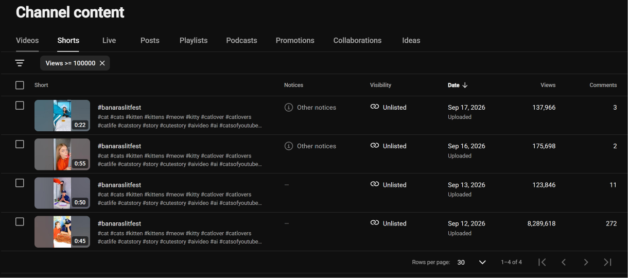Click the 123,846 views value
This screenshot has height=278, width=628.
pos(544,185)
